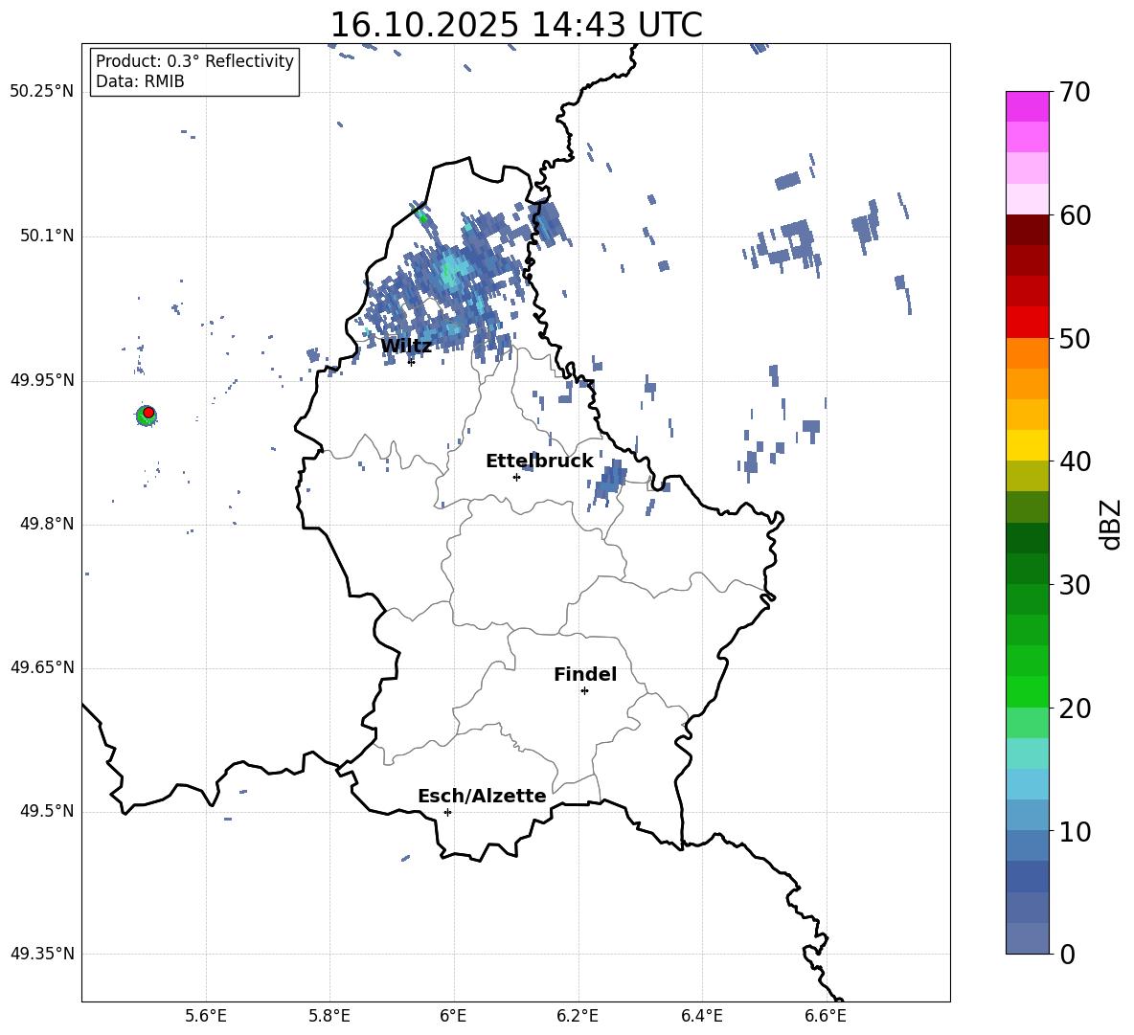Viewport: 1134px width, 1035px height.
Task: Click the radar echo cluster east of Ettelbruck
Action: click(609, 483)
